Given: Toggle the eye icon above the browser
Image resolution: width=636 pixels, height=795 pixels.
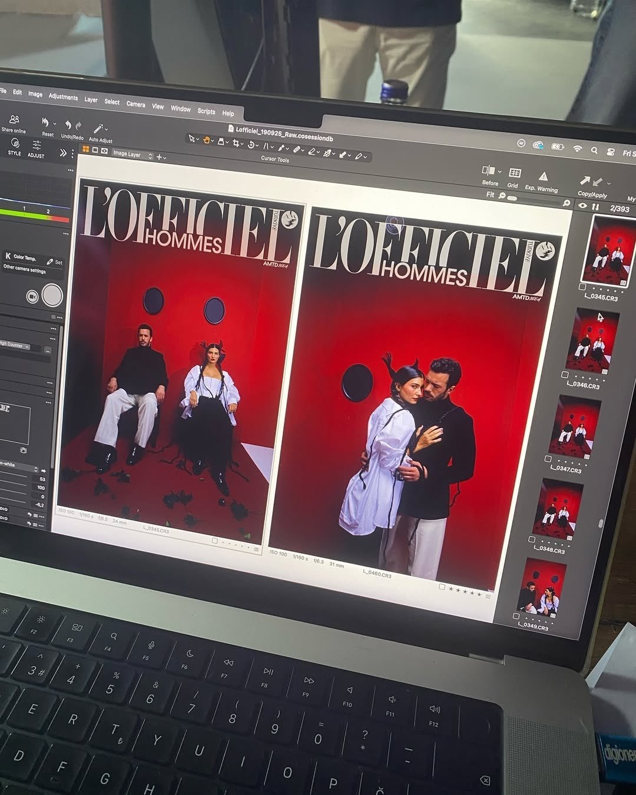Looking at the screenshot, I should tap(582, 206).
